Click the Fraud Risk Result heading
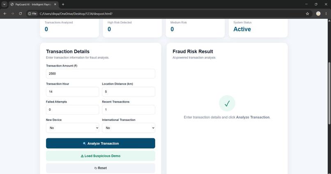 (193, 51)
